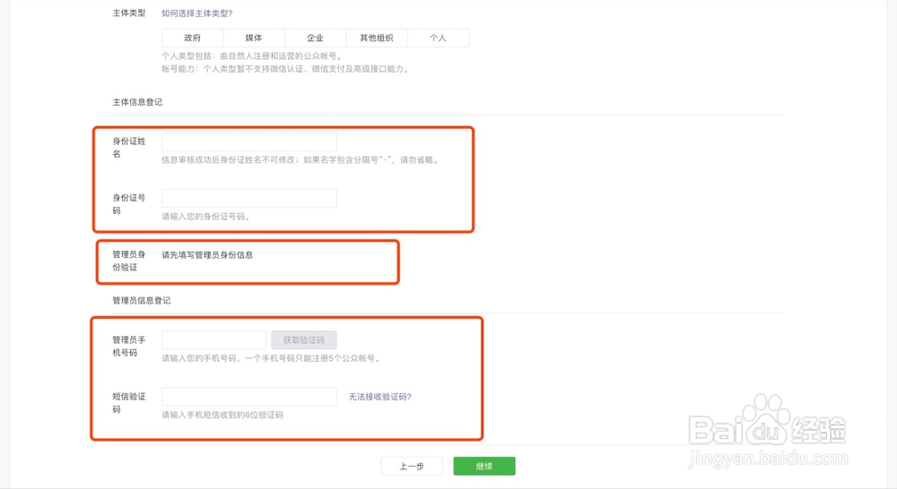Click the text 请先填写管理员身份信息
The image size is (897, 489).
pos(207,254)
